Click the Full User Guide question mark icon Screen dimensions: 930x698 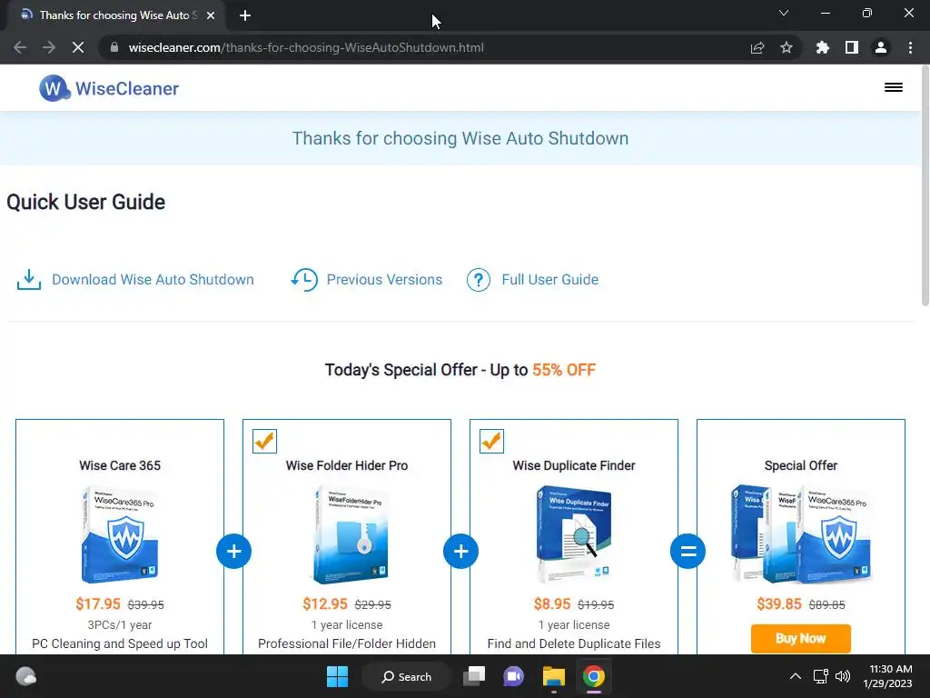pos(478,280)
